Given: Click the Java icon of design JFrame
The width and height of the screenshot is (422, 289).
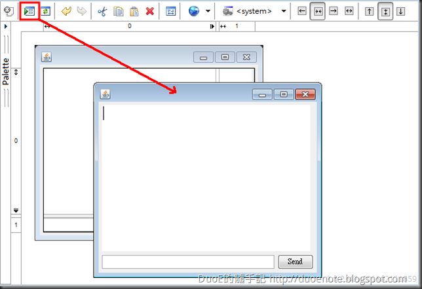Looking at the screenshot, I should point(47,57).
